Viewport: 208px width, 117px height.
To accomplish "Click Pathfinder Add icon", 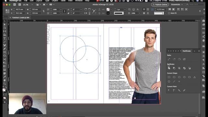I will [169, 68].
